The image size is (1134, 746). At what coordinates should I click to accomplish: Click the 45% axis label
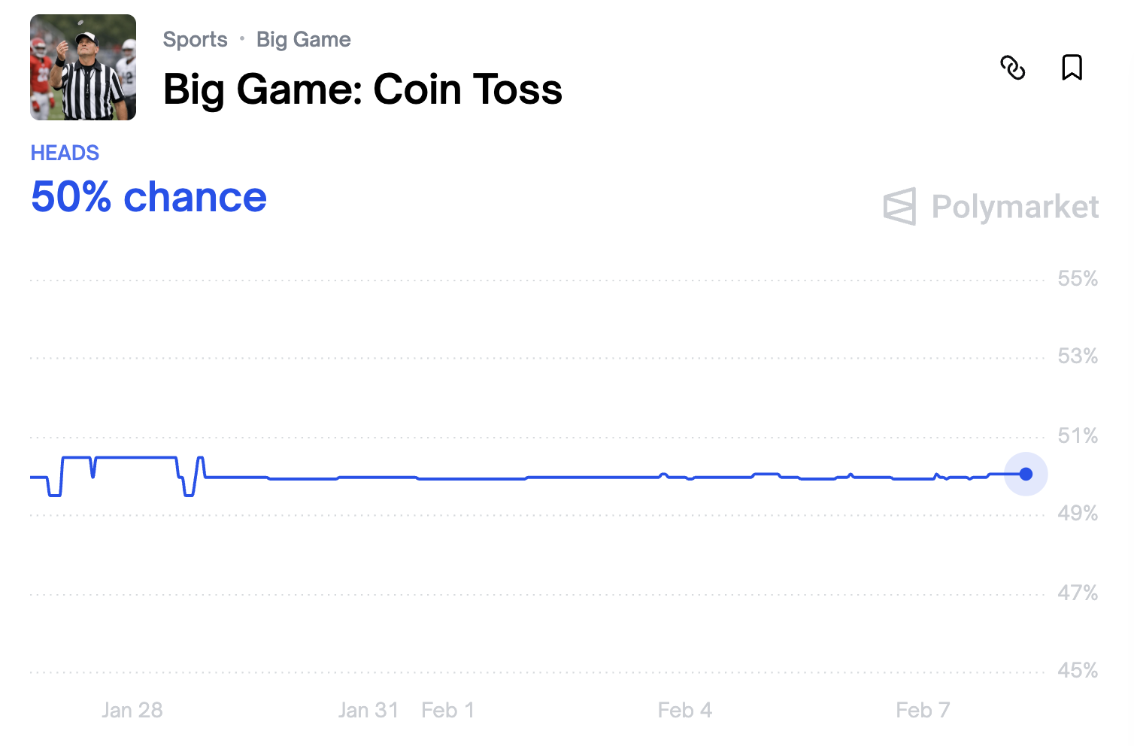[x=1078, y=670]
